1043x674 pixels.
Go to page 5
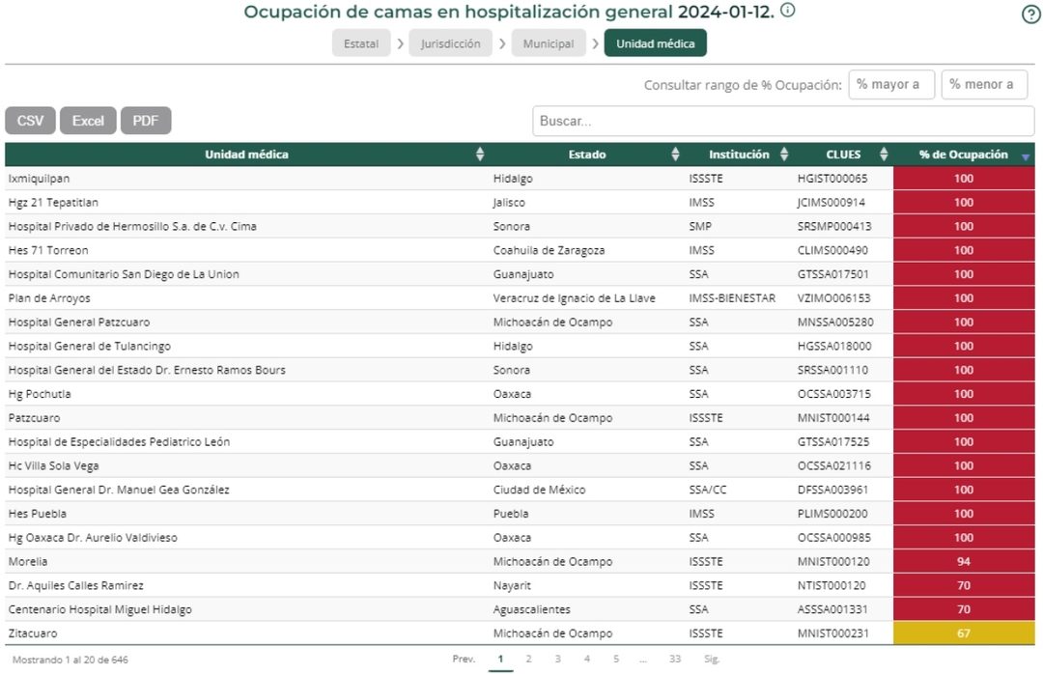616,659
